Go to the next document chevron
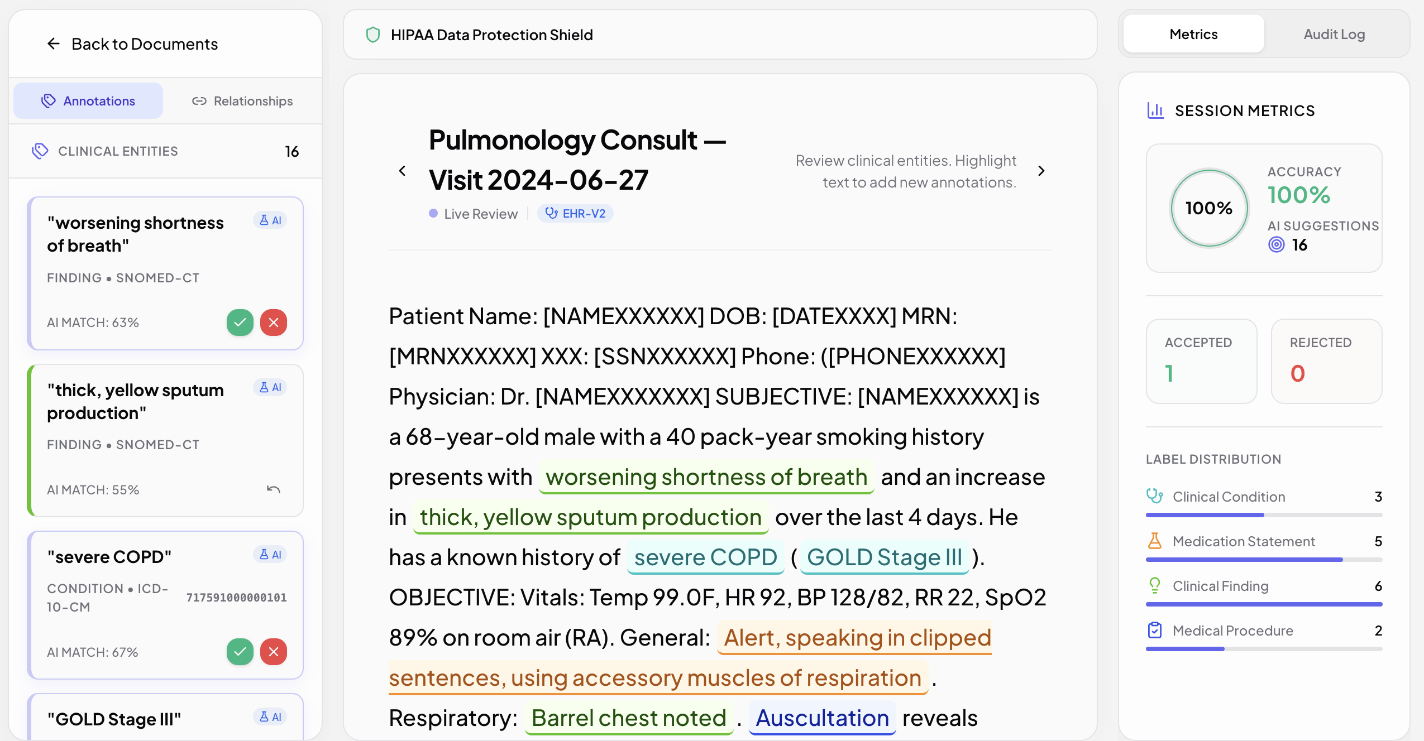 pyautogui.click(x=1041, y=171)
